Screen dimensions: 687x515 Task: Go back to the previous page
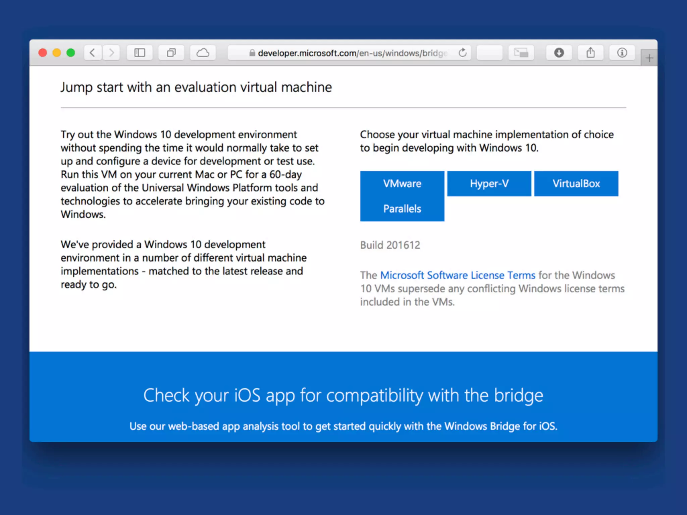click(x=93, y=53)
